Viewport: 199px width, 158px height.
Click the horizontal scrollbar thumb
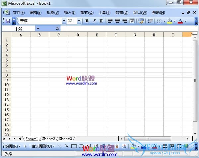pyautogui.click(x=148, y=139)
